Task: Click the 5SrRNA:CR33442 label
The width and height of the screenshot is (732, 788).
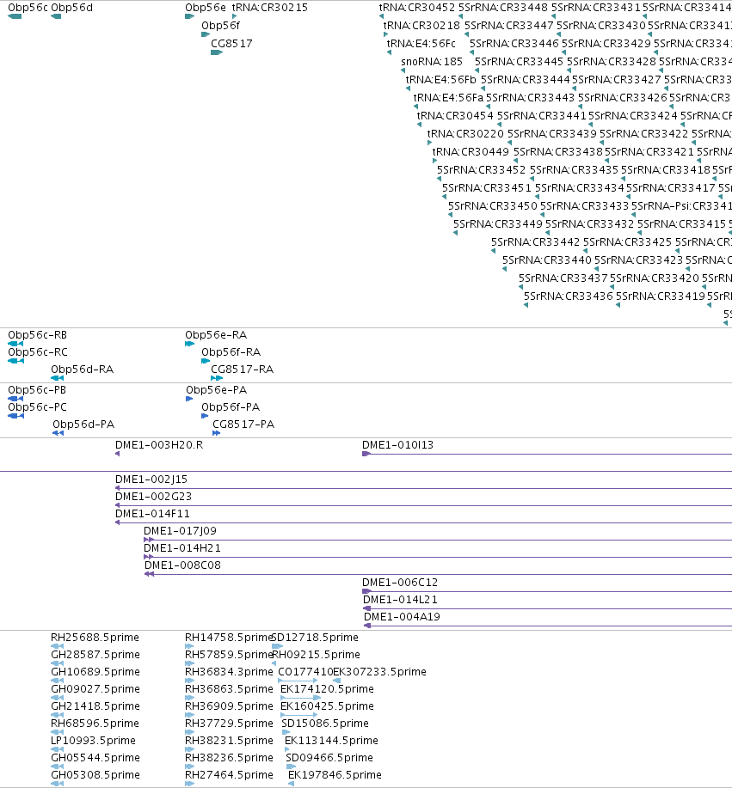Action: pyautogui.click(x=536, y=242)
